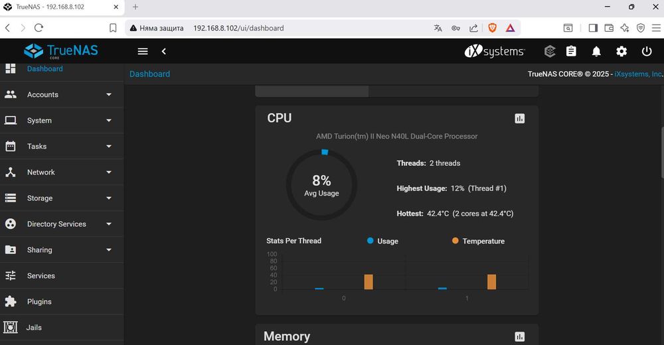This screenshot has height=345, width=664.
Task: Click the Dashboard breadcrumb link
Action: click(x=149, y=74)
